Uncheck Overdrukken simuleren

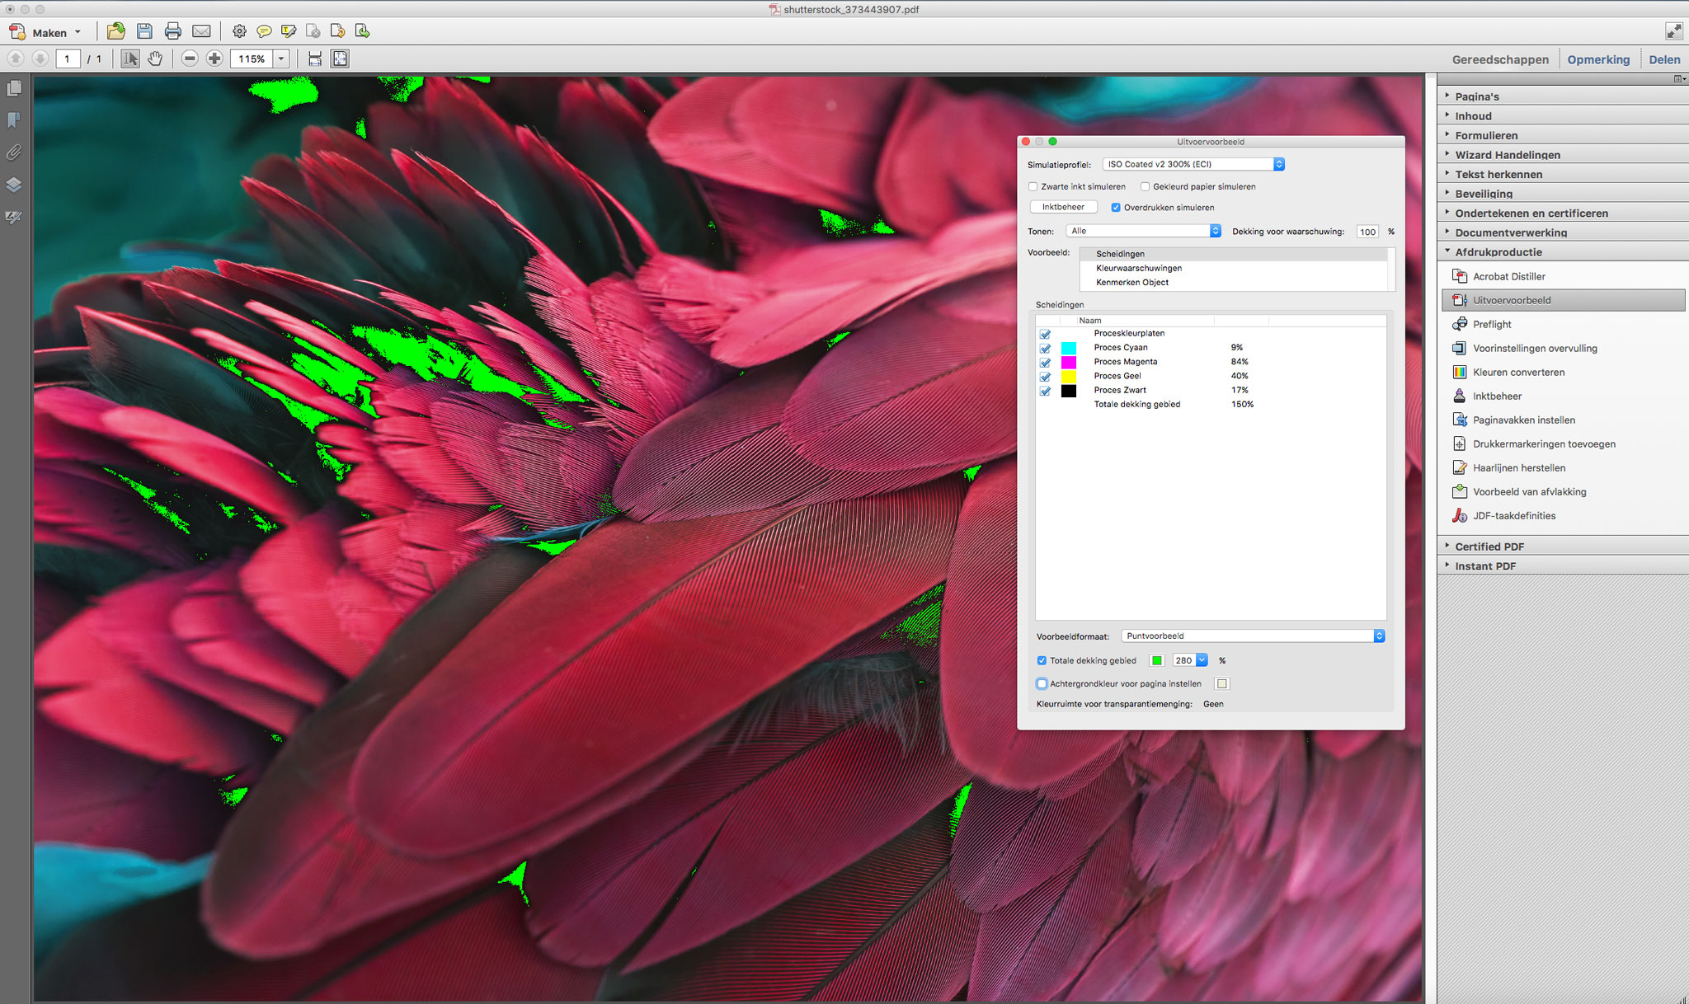(1116, 208)
